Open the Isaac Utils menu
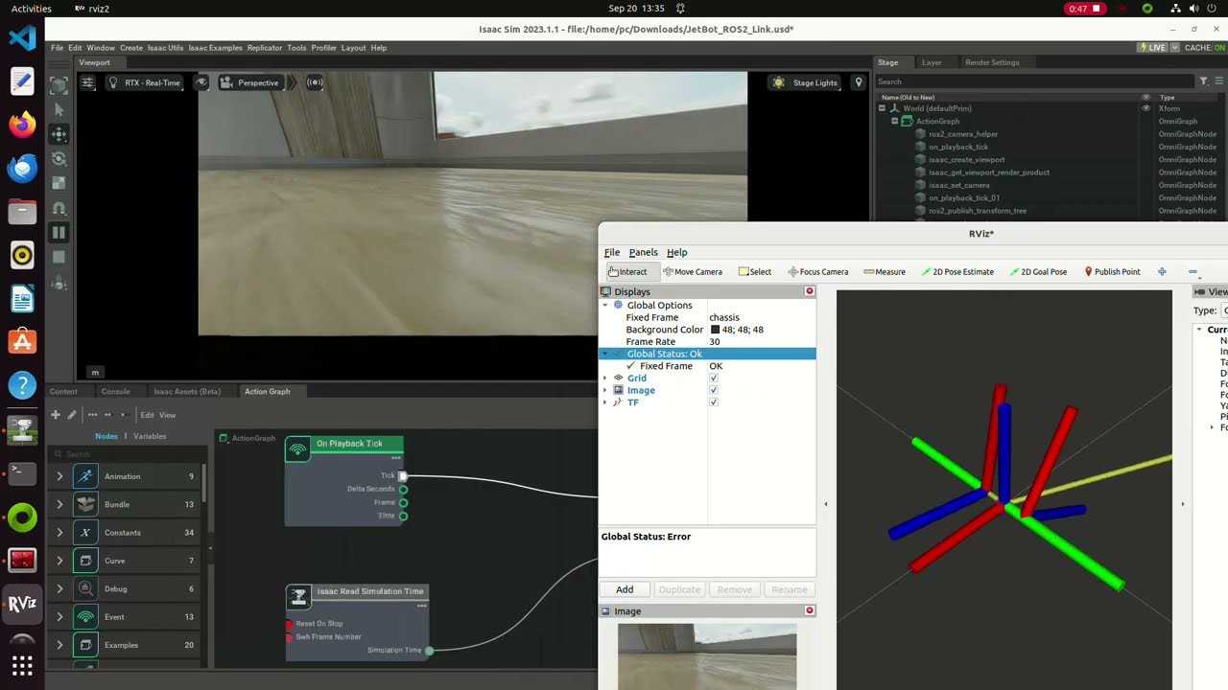Image resolution: width=1228 pixels, height=690 pixels. (x=165, y=48)
